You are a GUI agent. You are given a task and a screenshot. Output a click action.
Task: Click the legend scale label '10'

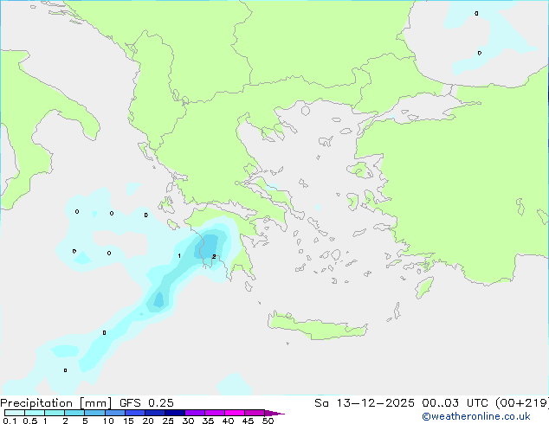coord(108,421)
